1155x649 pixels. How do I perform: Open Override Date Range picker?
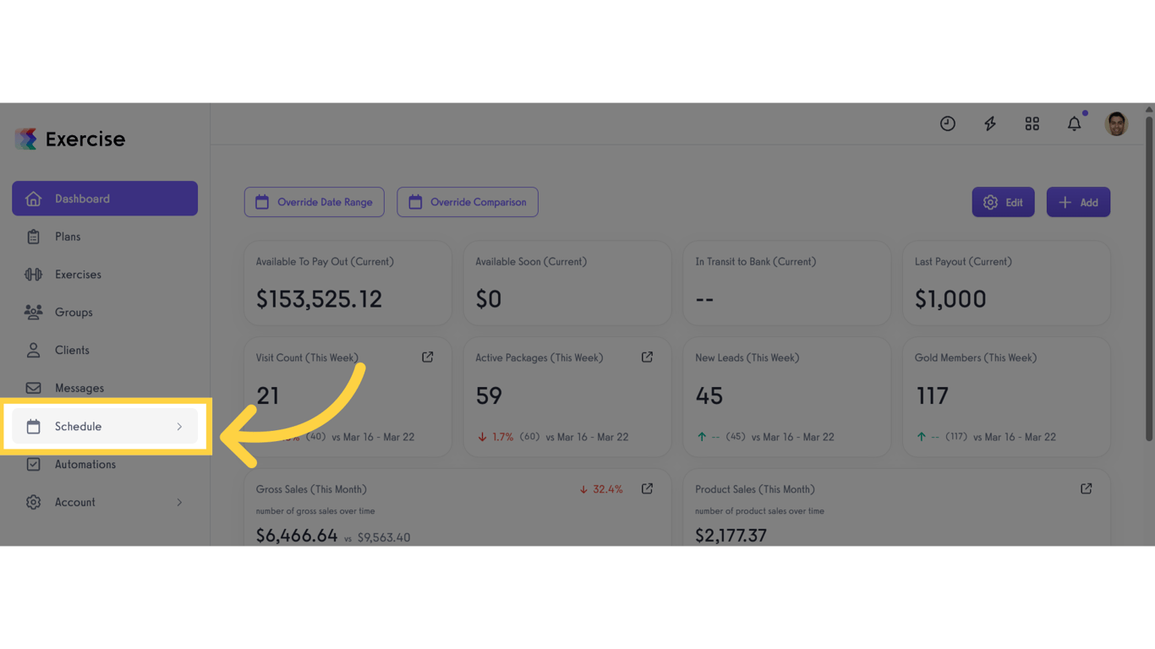pyautogui.click(x=315, y=202)
